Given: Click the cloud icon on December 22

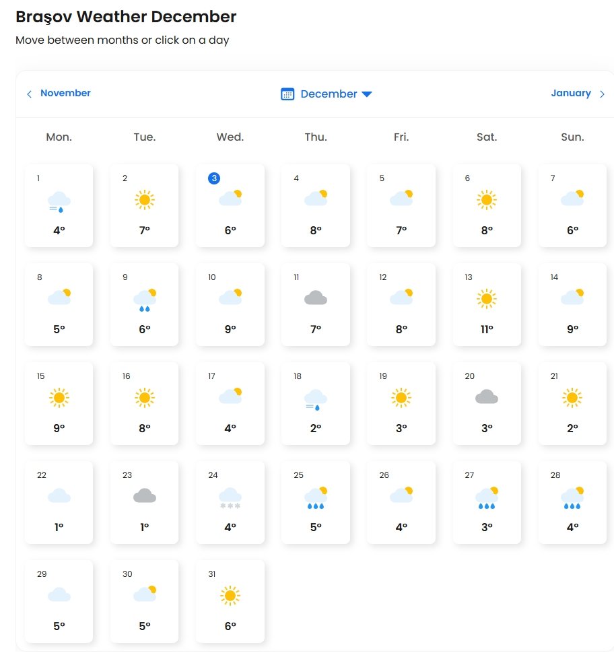Looking at the screenshot, I should tap(59, 497).
